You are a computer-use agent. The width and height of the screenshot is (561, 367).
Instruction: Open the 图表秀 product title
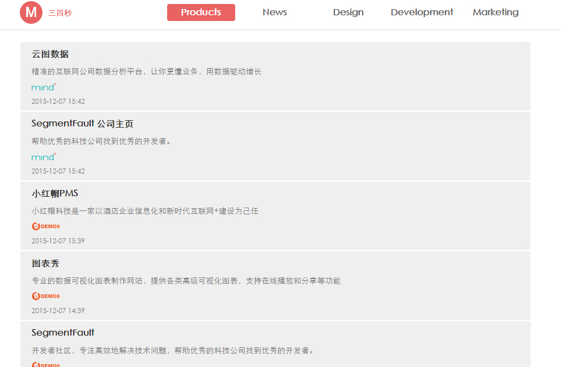[x=45, y=264]
